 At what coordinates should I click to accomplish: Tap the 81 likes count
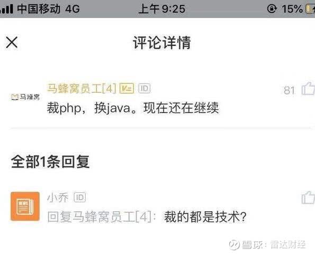pos(289,90)
